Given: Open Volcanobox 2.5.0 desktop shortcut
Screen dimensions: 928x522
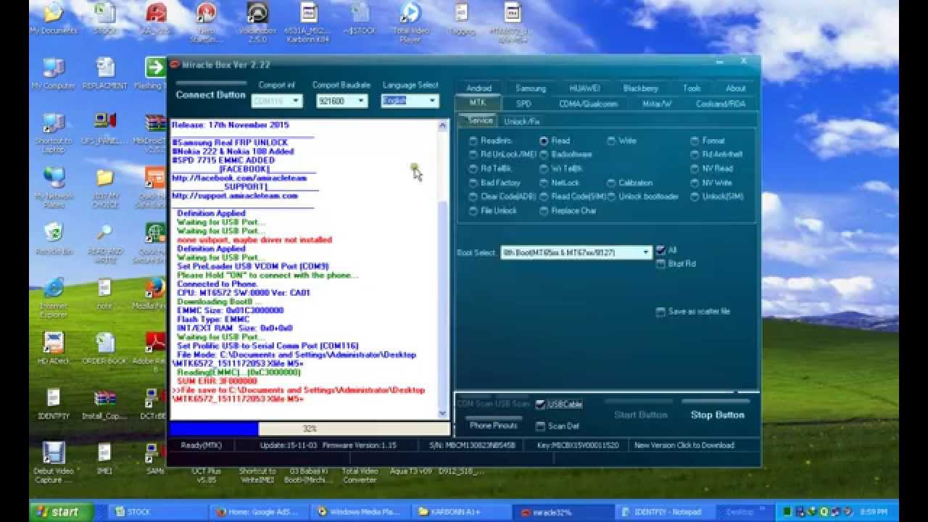Looking at the screenshot, I should point(257,22).
